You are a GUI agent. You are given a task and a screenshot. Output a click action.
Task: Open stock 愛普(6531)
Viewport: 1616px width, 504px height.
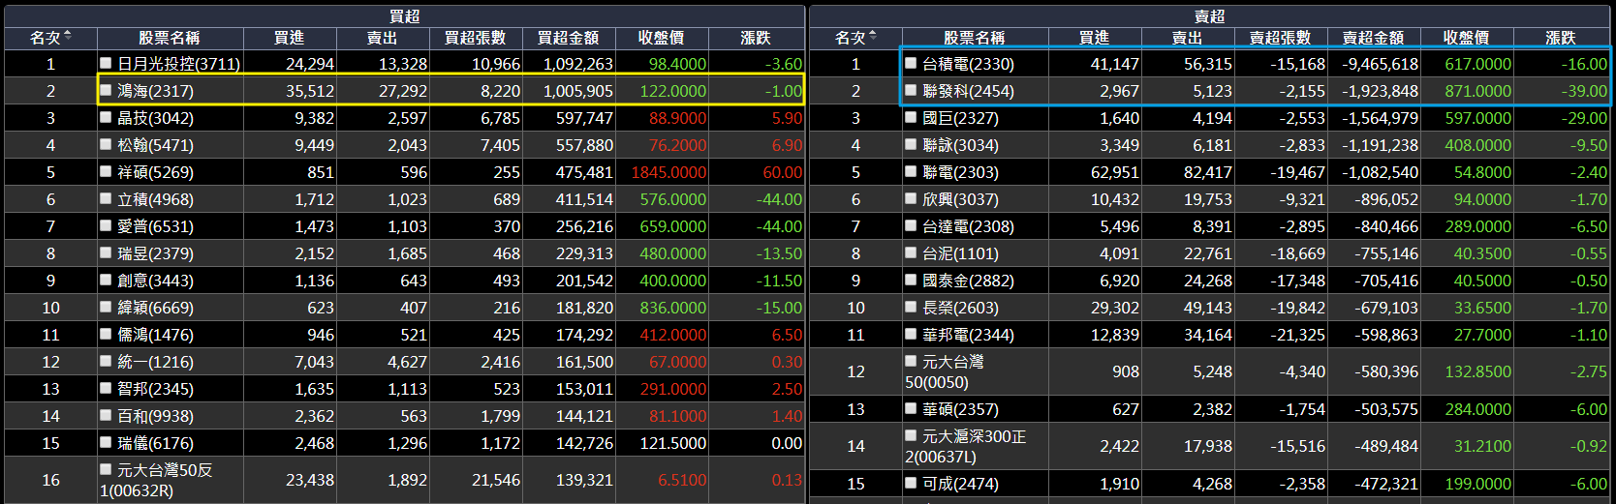click(155, 226)
